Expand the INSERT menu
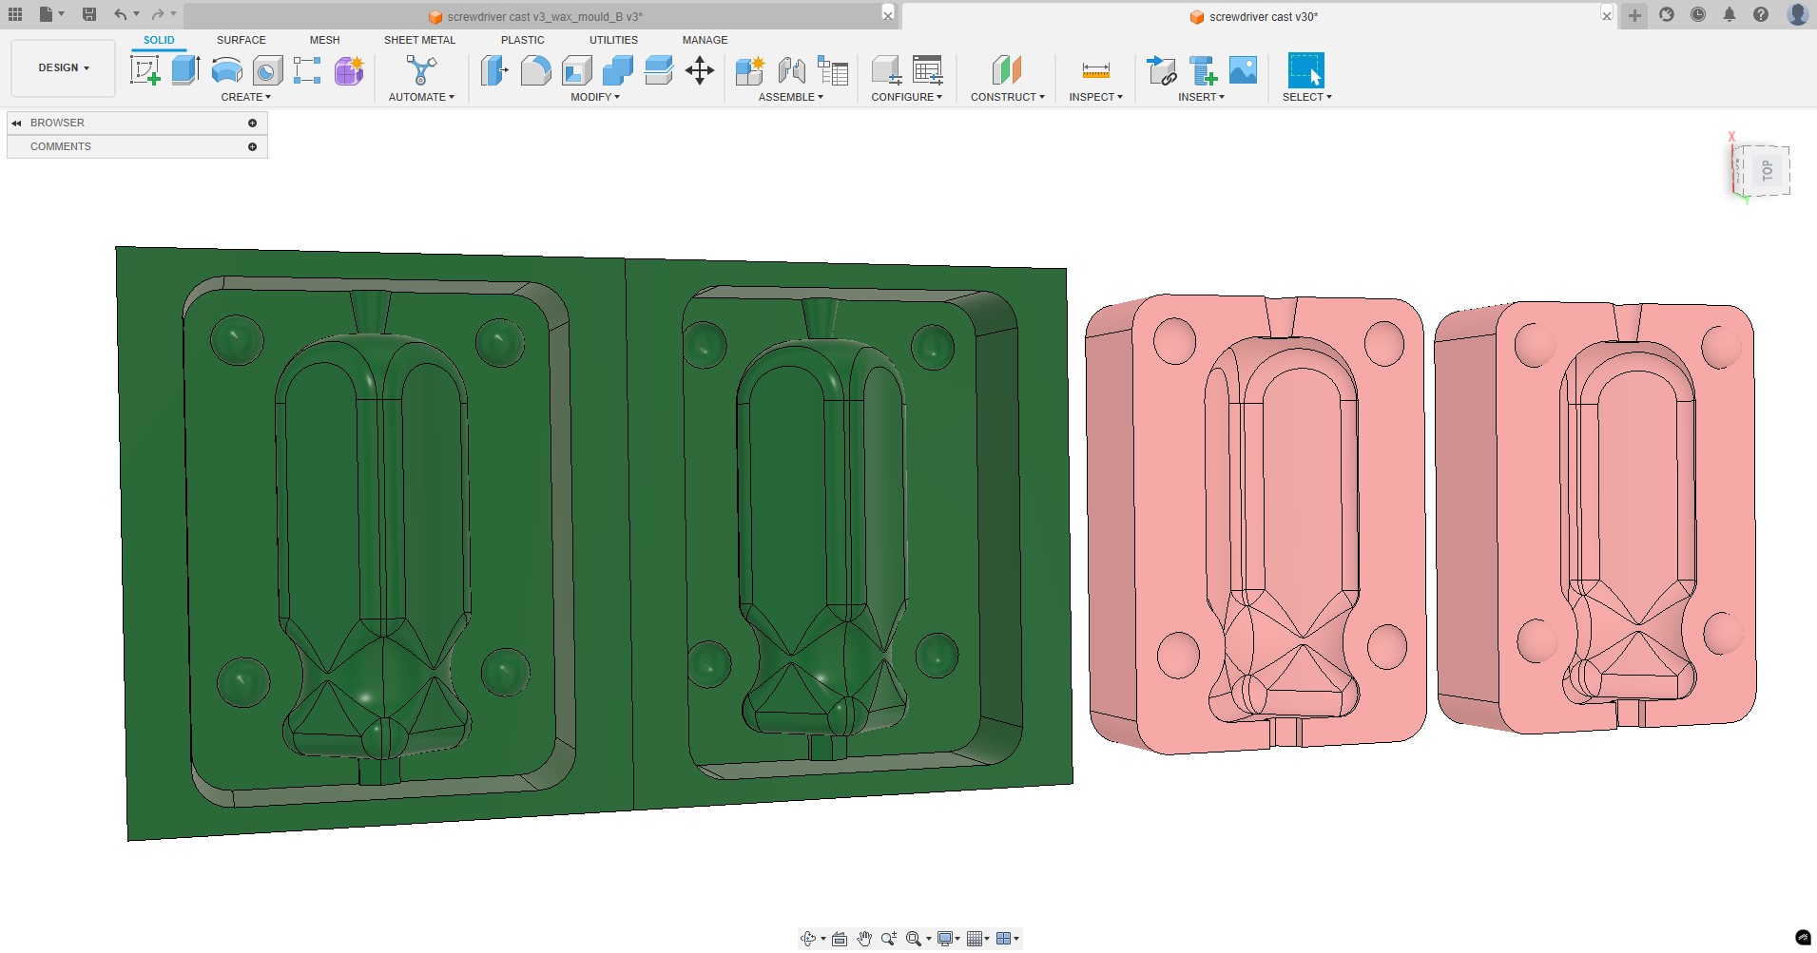 click(x=1201, y=97)
